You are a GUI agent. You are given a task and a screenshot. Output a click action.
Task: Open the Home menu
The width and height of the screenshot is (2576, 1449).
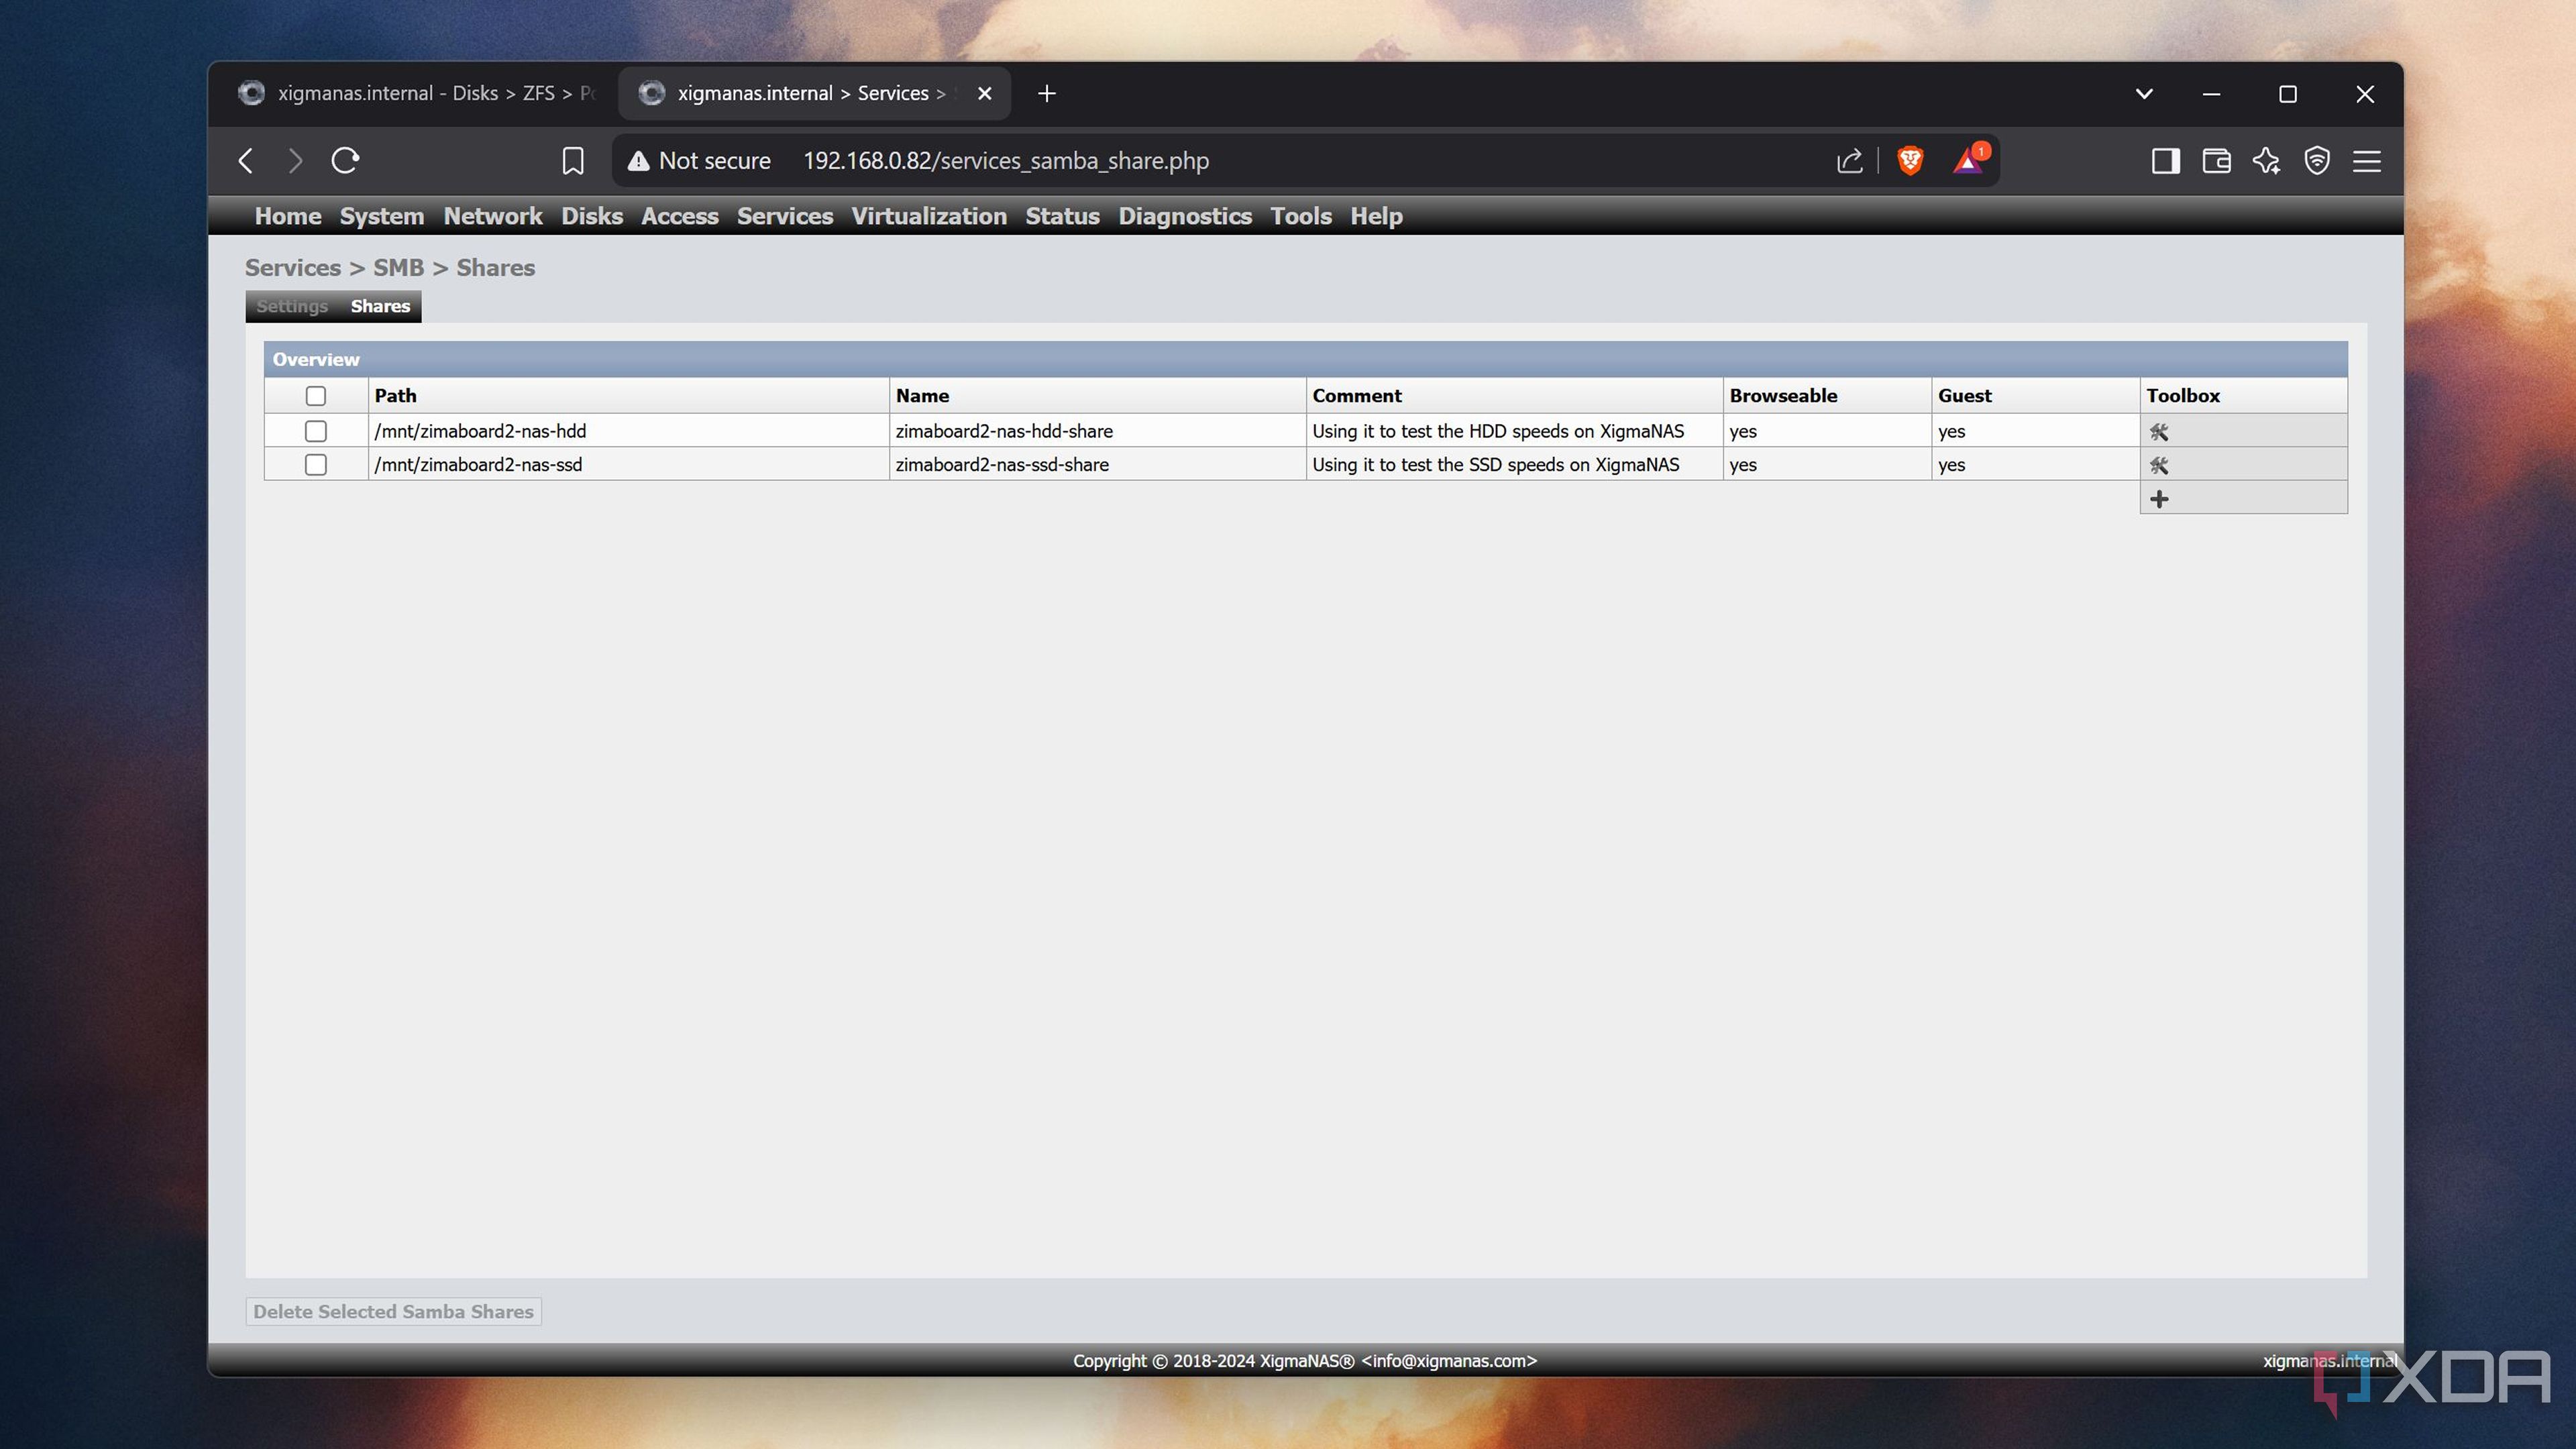point(288,216)
